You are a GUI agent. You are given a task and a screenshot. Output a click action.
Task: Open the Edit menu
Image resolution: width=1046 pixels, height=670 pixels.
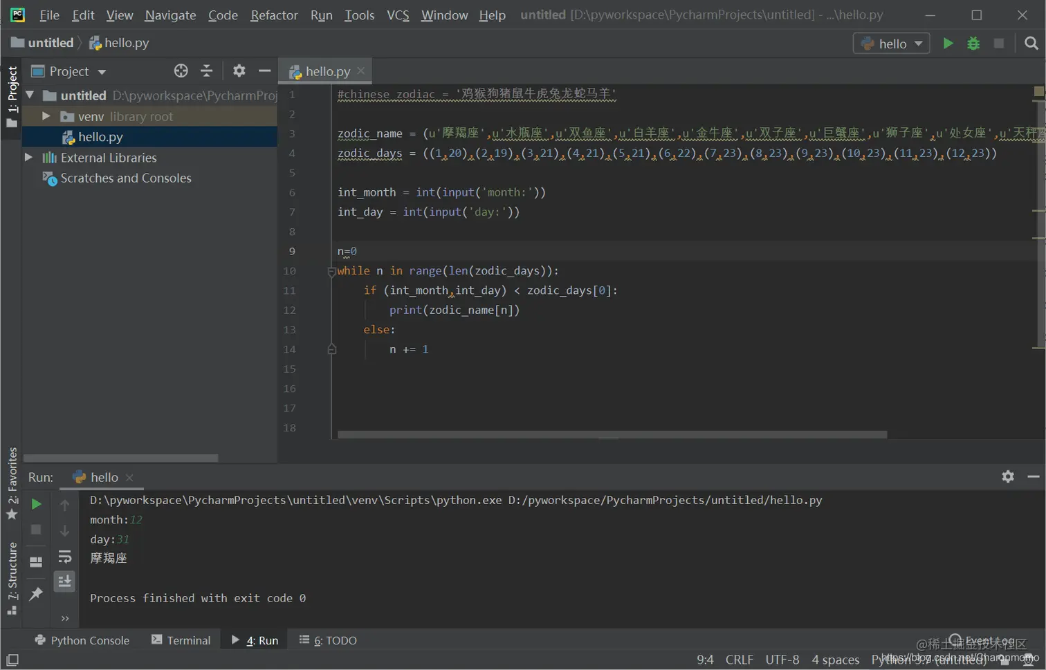click(x=83, y=15)
